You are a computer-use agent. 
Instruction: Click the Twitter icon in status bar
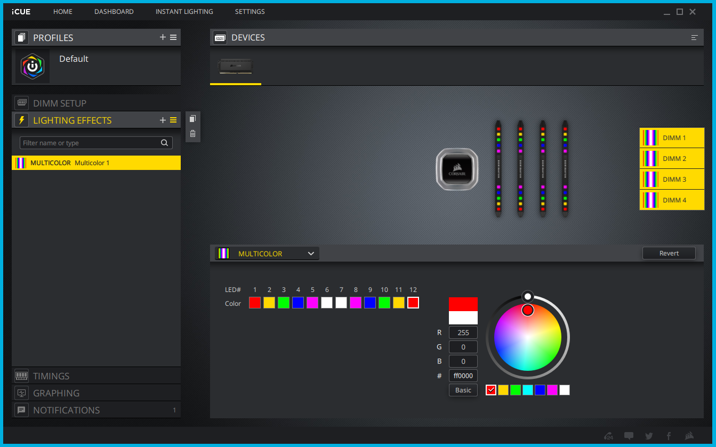(648, 436)
